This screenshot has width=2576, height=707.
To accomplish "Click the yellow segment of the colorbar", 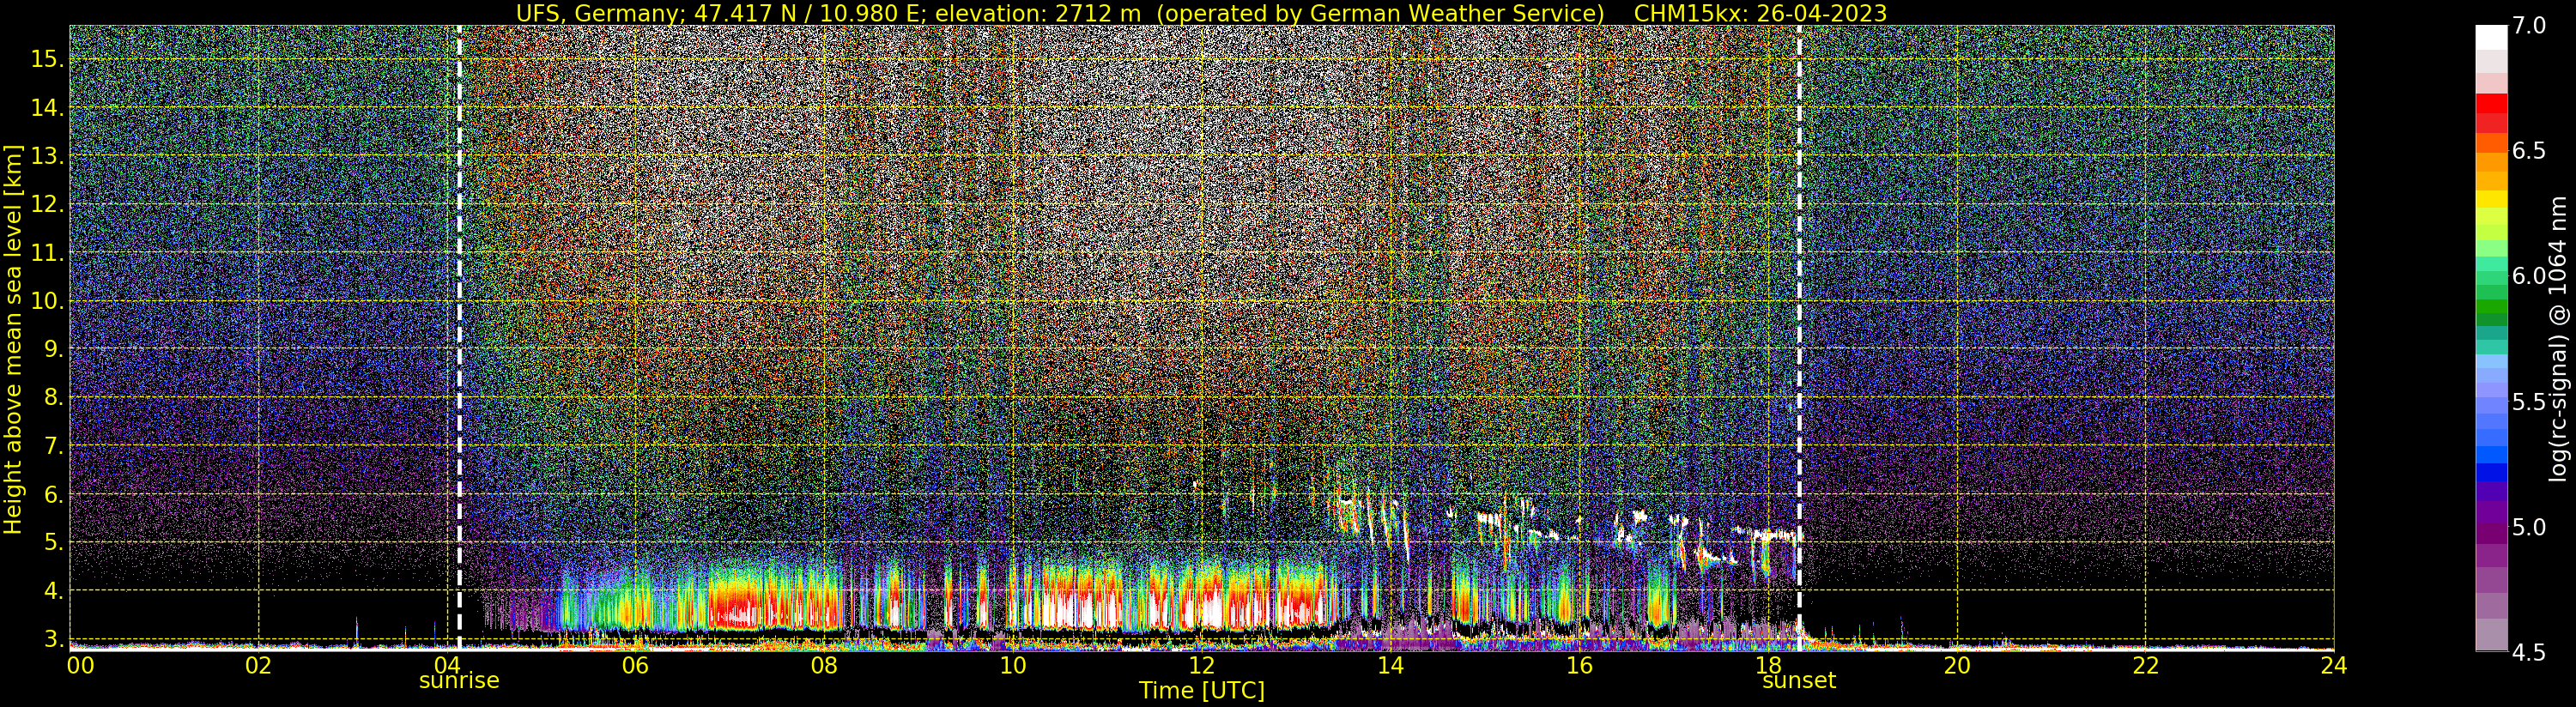I will [x=2491, y=199].
